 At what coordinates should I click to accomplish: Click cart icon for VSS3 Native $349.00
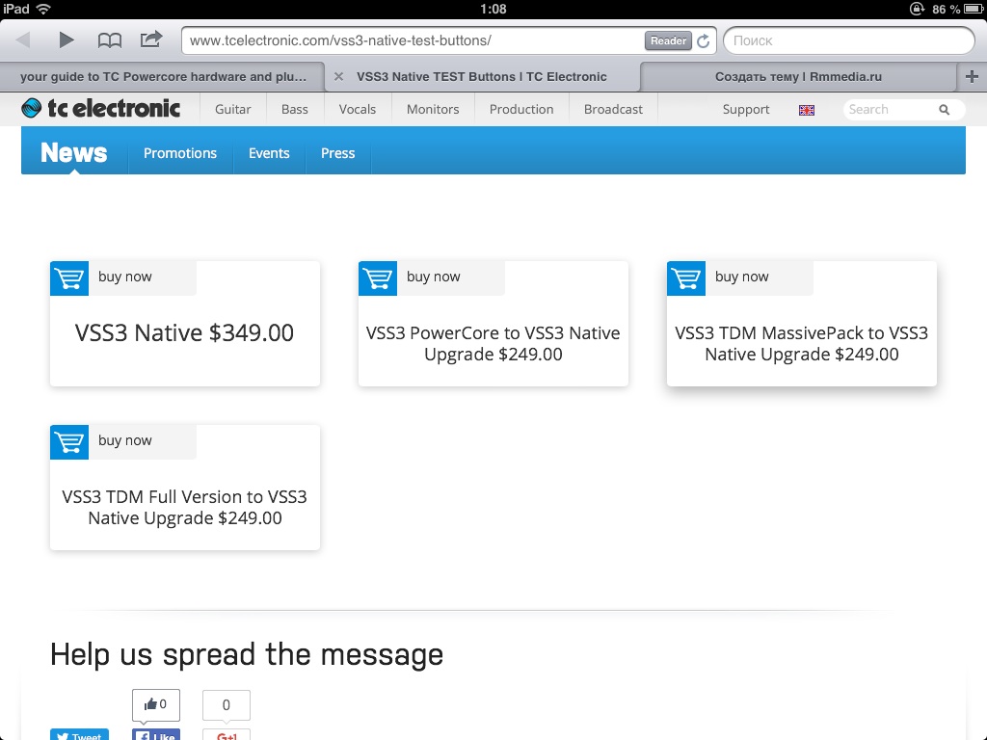tap(69, 278)
